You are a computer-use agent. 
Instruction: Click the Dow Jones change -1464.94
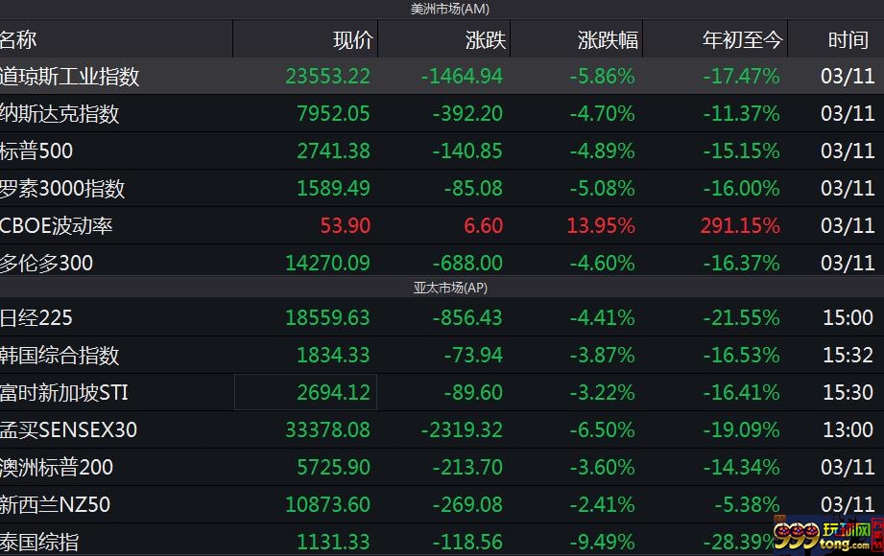click(x=462, y=76)
